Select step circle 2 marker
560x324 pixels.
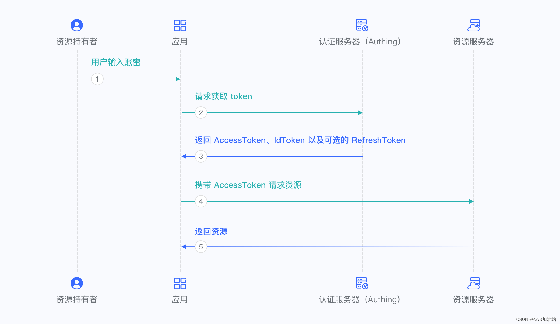(201, 112)
